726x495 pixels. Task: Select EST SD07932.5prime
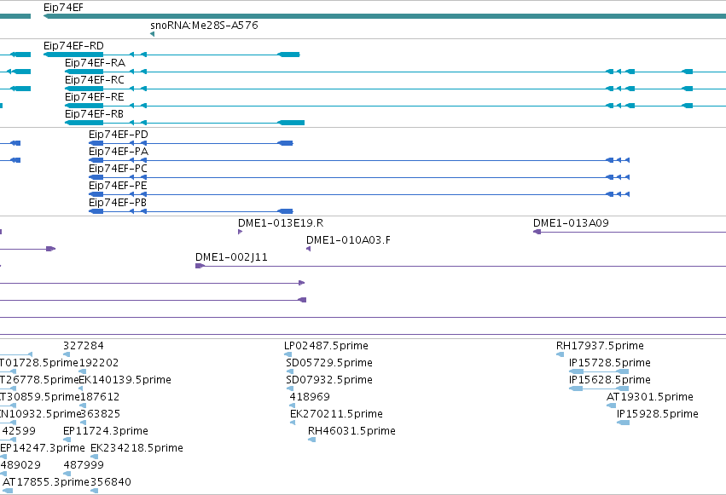[x=329, y=380]
